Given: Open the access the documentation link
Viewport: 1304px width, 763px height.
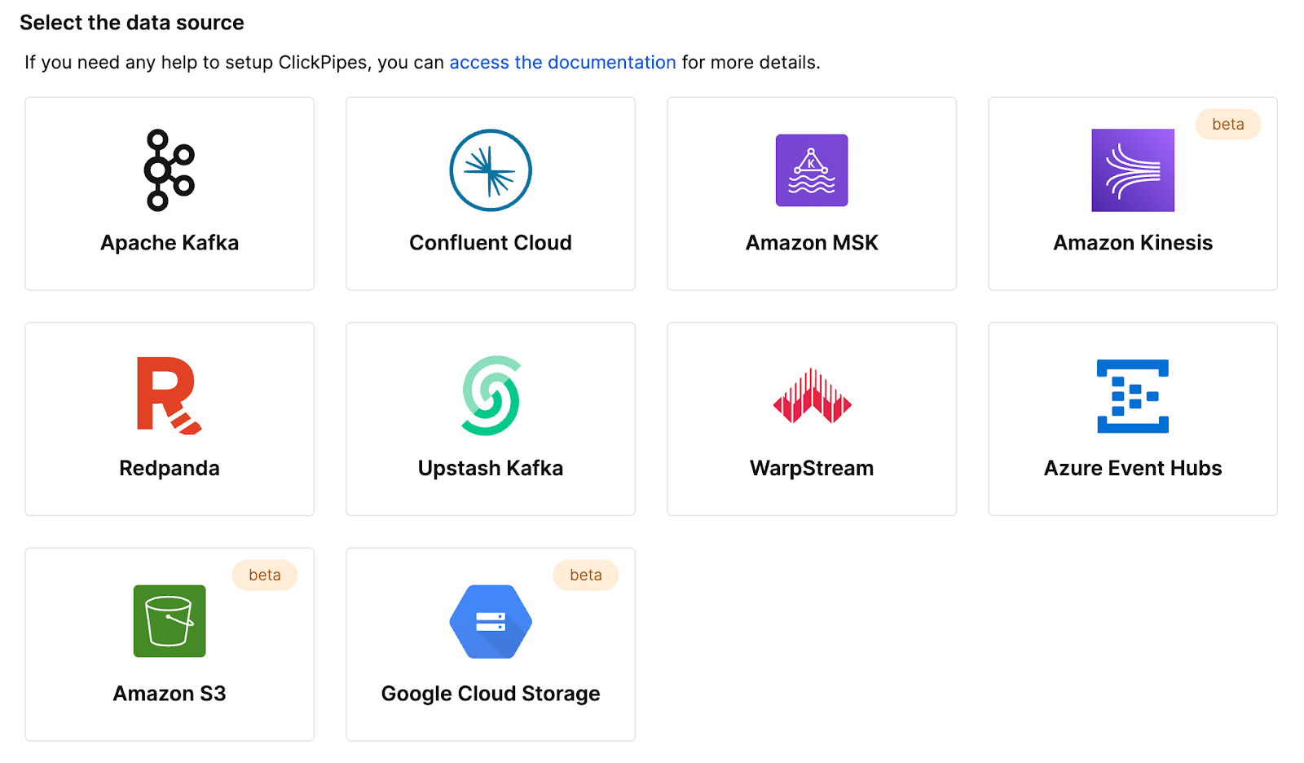Looking at the screenshot, I should click(562, 62).
